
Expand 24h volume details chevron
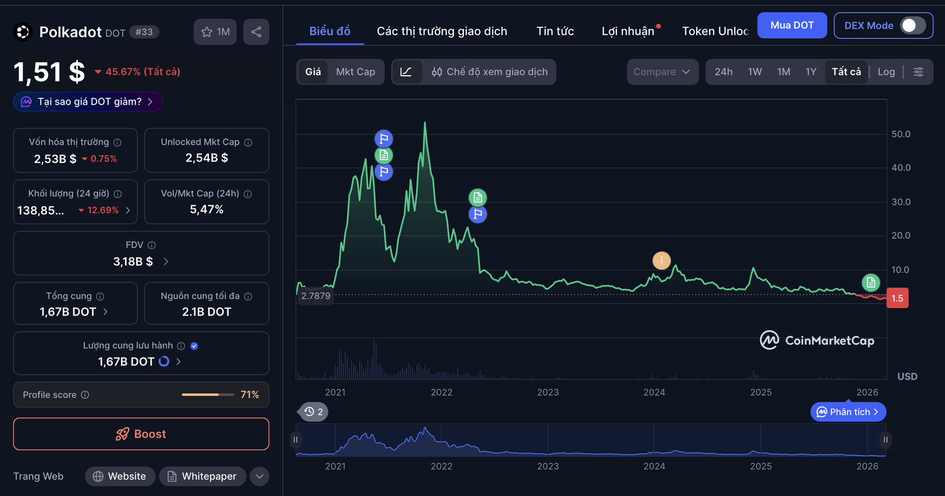coord(128,210)
